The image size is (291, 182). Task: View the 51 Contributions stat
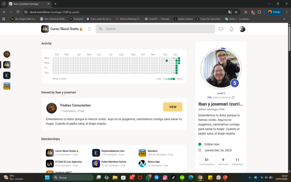point(207,161)
